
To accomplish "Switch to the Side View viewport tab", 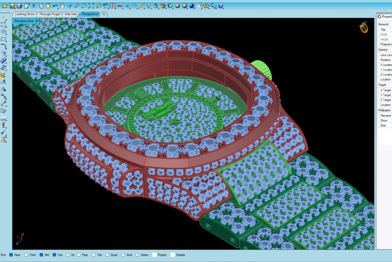I will pos(71,14).
